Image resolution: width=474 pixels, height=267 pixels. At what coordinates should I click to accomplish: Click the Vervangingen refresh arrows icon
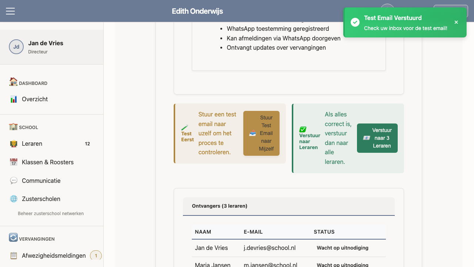[x=13, y=237]
